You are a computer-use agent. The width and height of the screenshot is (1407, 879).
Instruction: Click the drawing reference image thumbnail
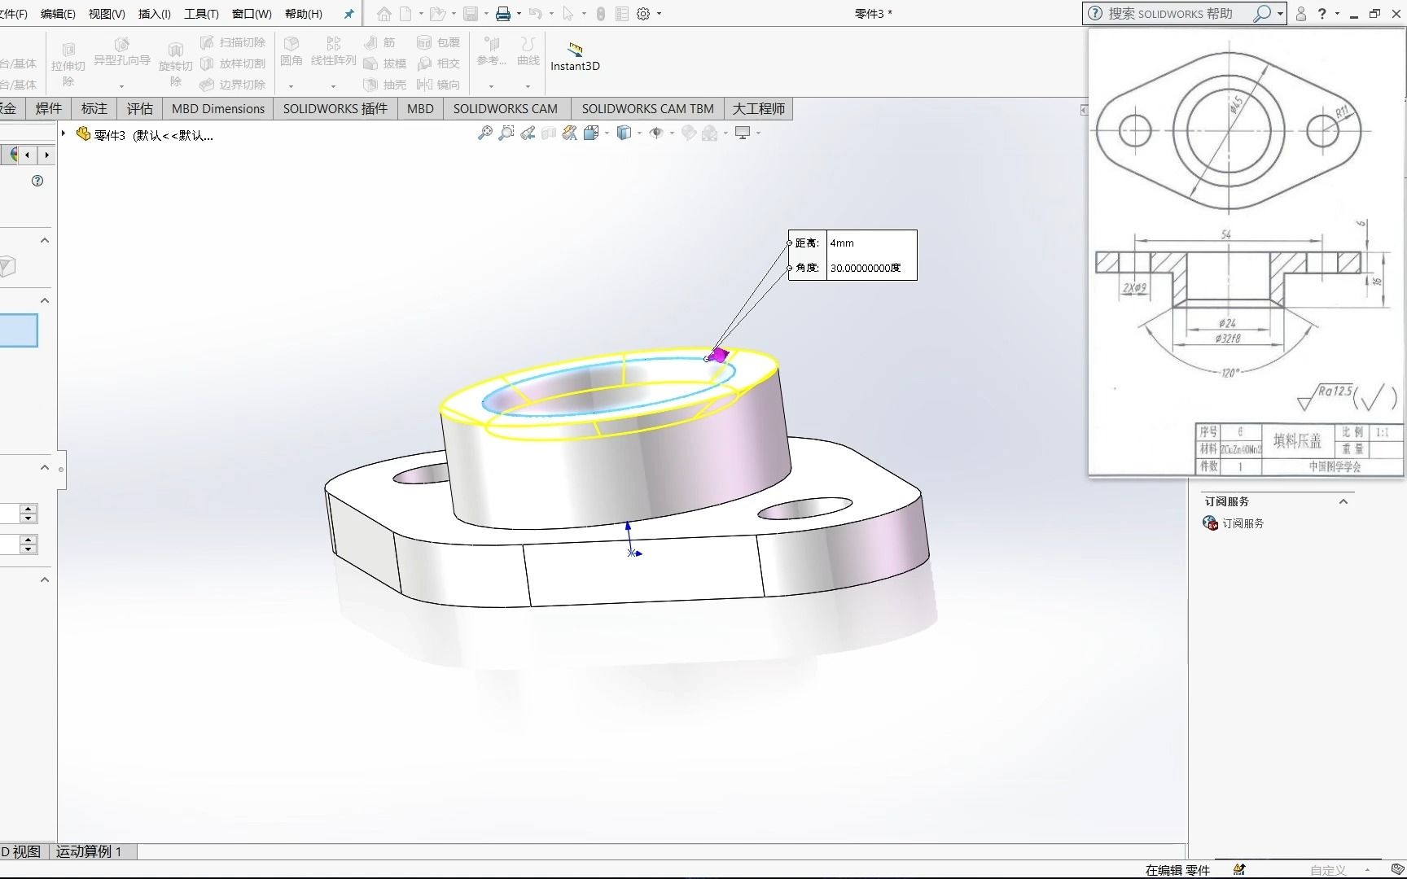pyautogui.click(x=1246, y=253)
